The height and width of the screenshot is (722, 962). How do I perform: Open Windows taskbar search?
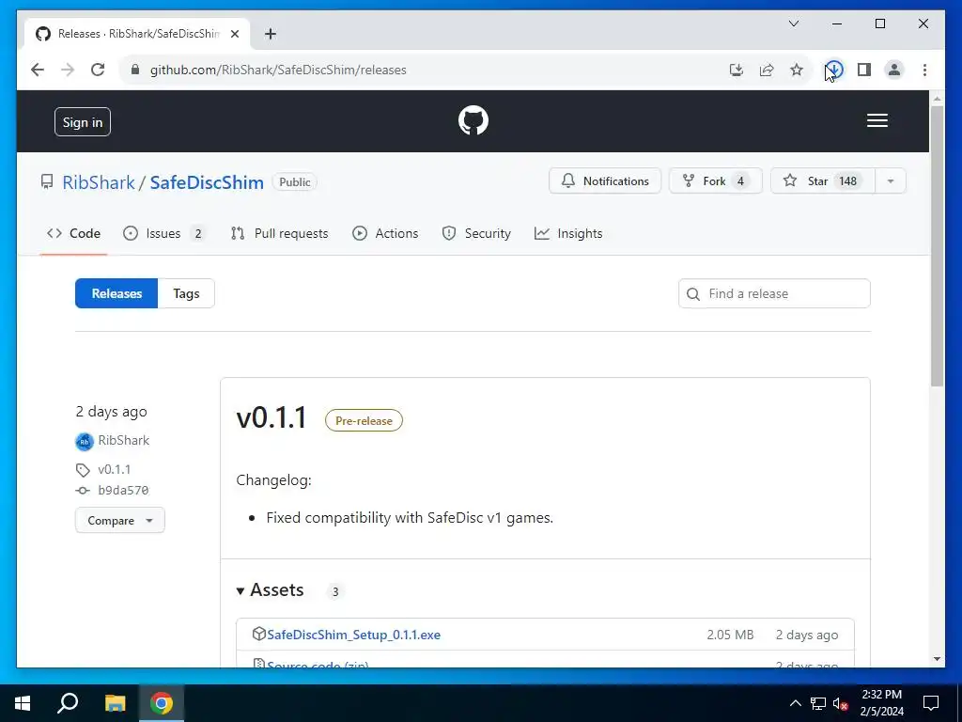tap(68, 703)
